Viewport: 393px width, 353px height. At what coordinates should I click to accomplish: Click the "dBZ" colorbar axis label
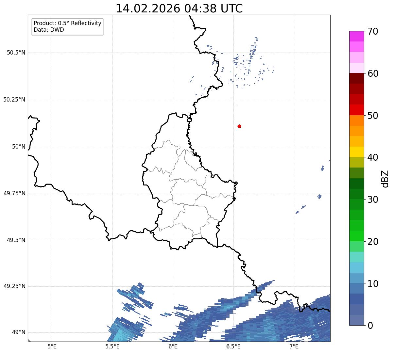point(385,179)
